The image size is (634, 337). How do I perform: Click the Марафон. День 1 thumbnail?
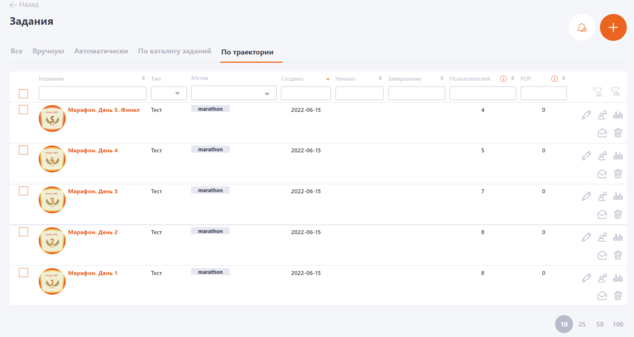pos(52,281)
